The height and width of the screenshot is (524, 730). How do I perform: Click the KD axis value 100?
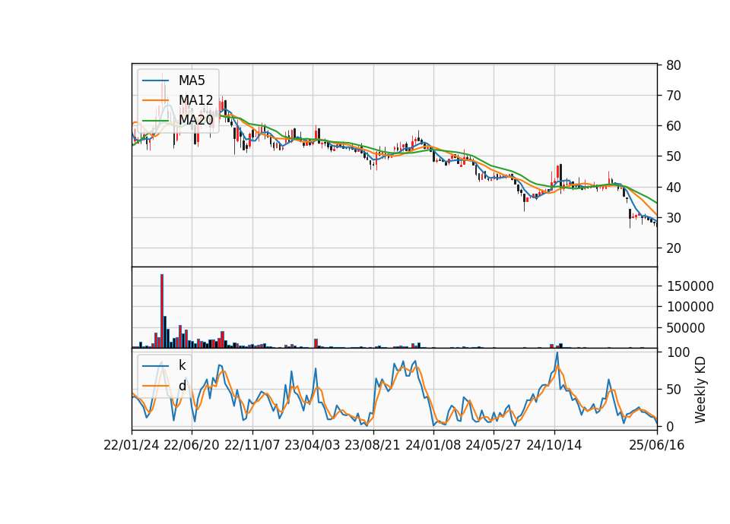(678, 352)
